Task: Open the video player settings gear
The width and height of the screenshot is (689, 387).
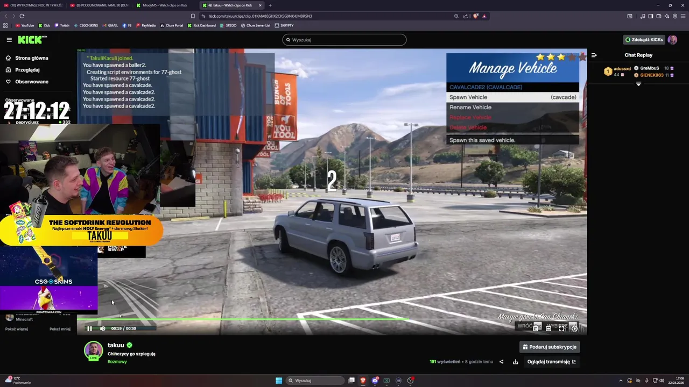Action: tap(574, 328)
